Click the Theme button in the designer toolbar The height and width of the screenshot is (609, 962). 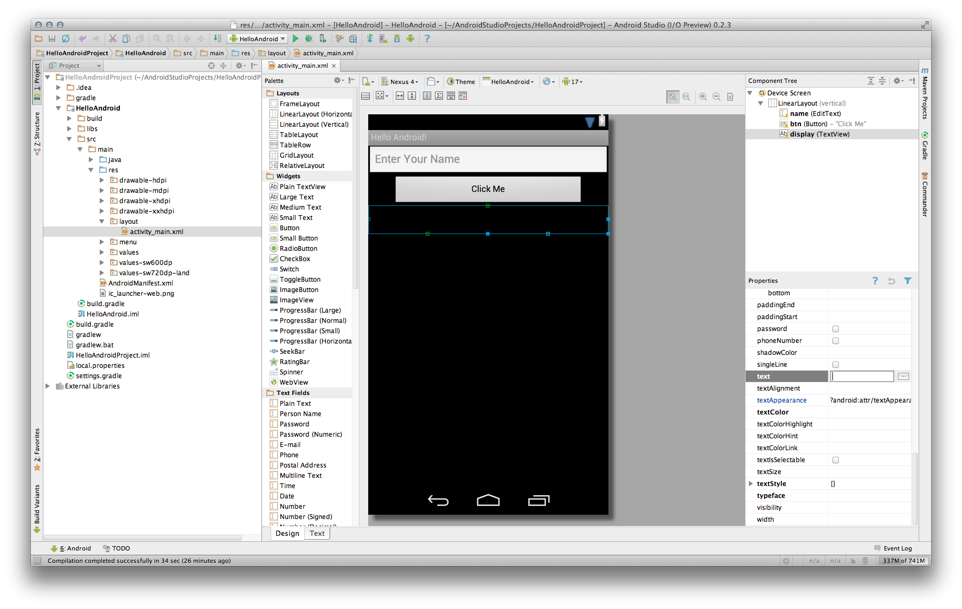pos(461,82)
